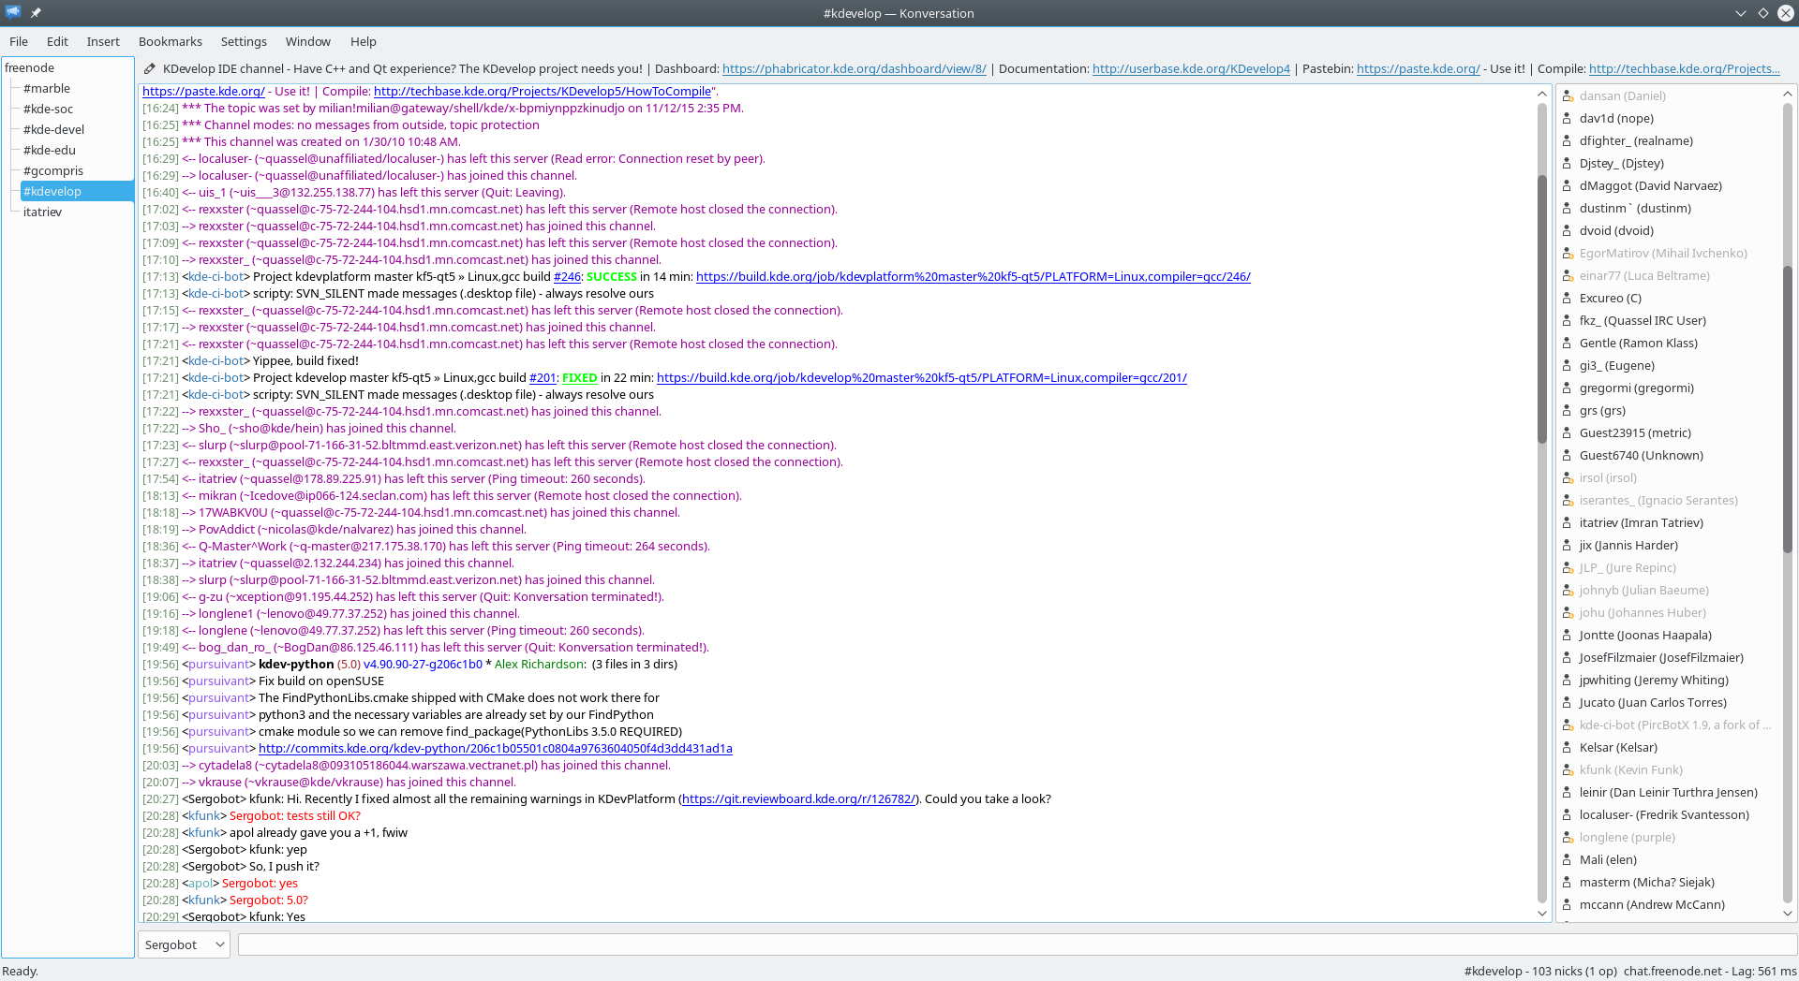1799x981 pixels.
Task: Open the commits.kde.org kdev-python link
Action: tap(495, 749)
